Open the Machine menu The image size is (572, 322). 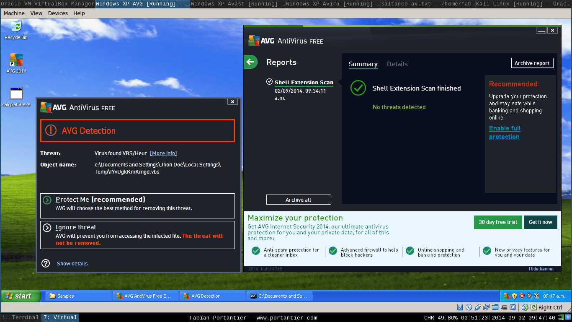click(x=14, y=13)
